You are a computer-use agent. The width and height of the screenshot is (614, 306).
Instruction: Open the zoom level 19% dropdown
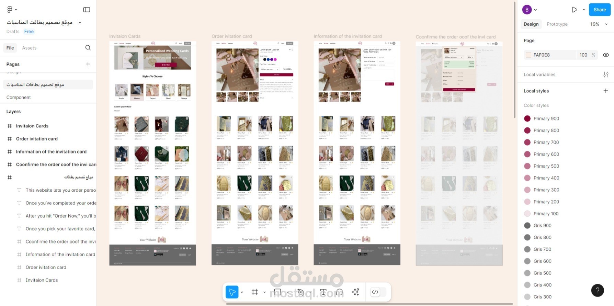click(x=599, y=24)
